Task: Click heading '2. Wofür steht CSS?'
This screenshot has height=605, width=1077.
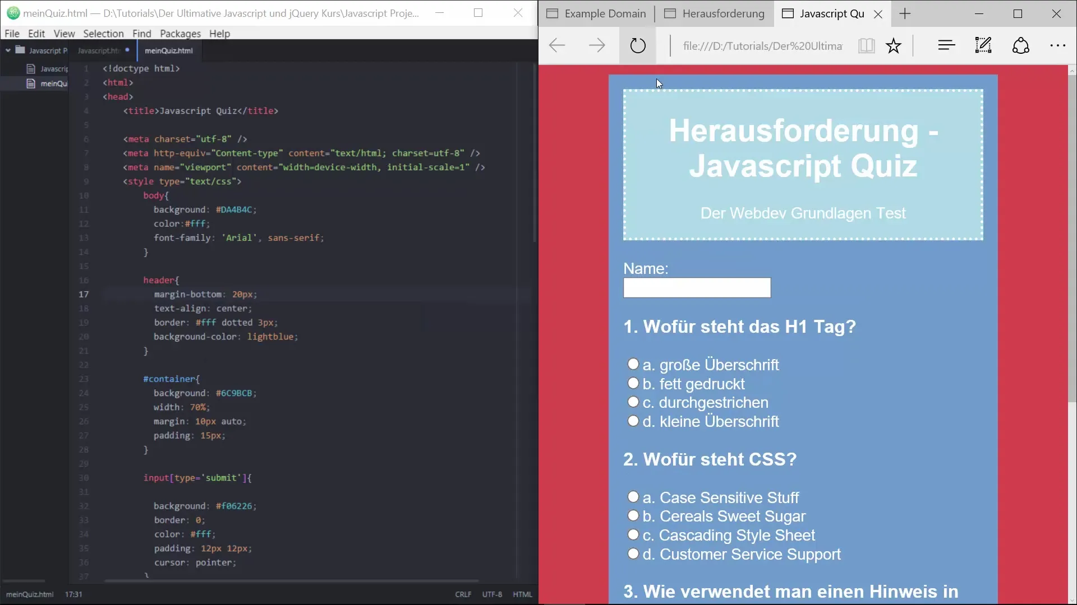Action: [710, 459]
